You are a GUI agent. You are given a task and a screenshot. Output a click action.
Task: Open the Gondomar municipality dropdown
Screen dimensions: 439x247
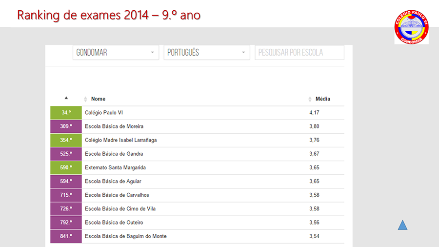pyautogui.click(x=116, y=52)
